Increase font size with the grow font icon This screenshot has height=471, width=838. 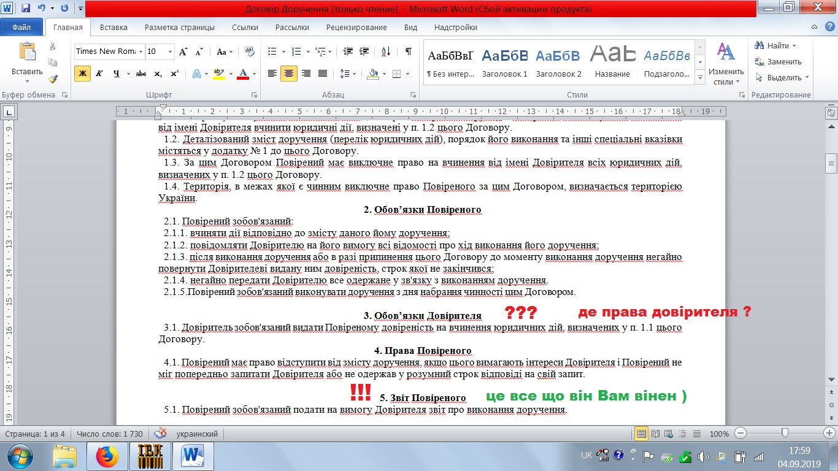tap(183, 52)
